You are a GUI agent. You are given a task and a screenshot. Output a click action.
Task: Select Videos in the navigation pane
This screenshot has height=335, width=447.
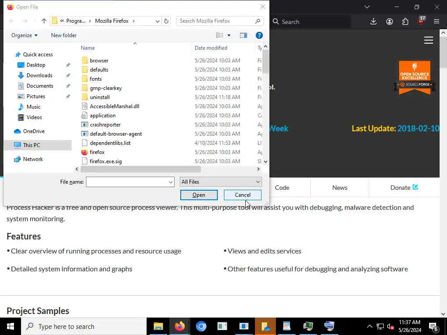click(34, 117)
